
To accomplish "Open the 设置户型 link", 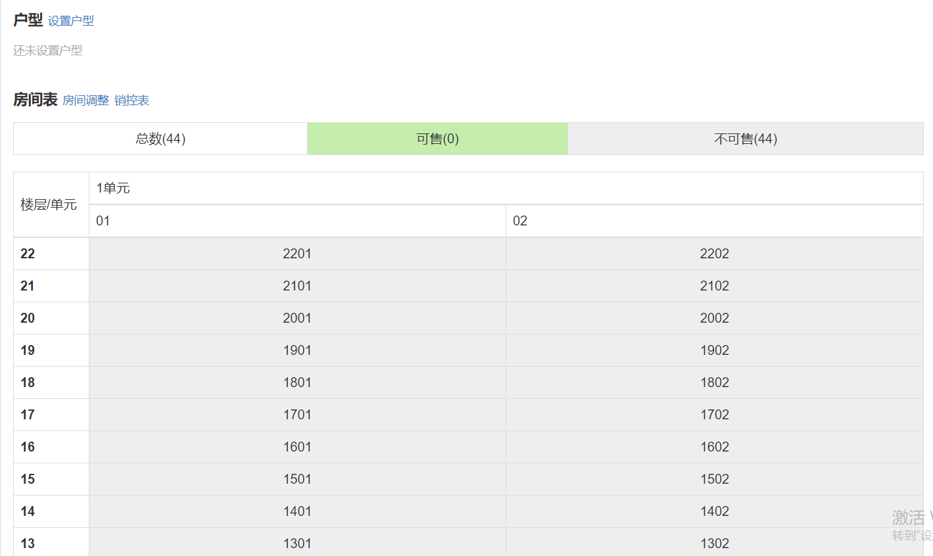I will coord(71,21).
